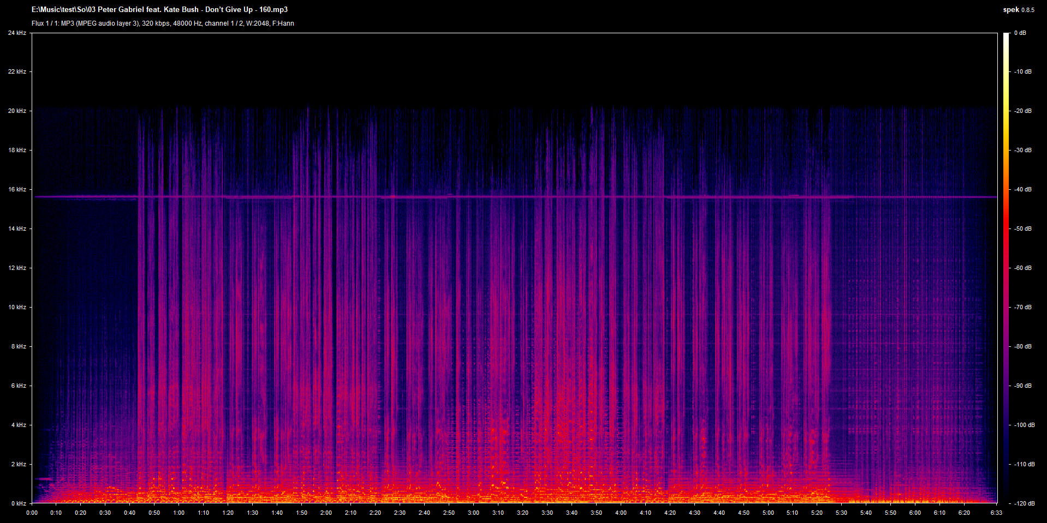This screenshot has width=1047, height=523.
Task: Click the dB color gradient bar
Action: click(1006, 267)
